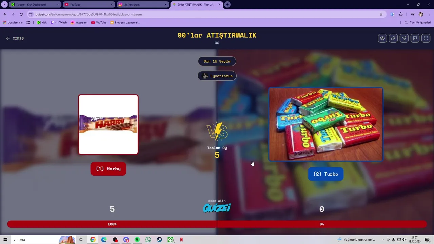Switch to the Instagram browser tab
Screen dimensions: 434x244
143,5
